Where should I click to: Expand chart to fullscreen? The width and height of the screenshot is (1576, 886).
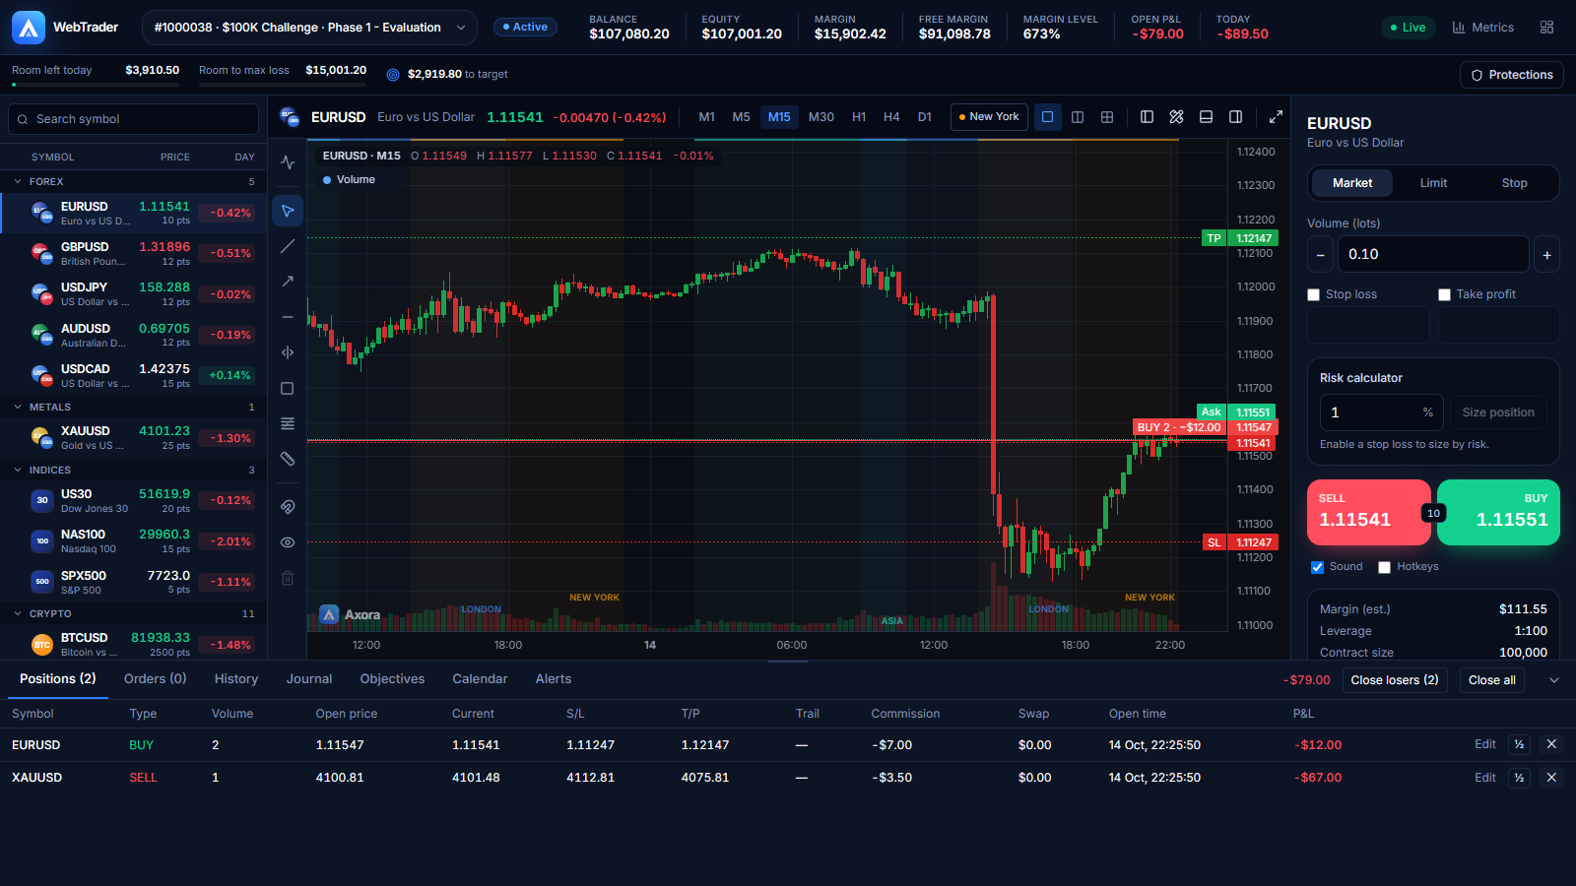pos(1276,117)
